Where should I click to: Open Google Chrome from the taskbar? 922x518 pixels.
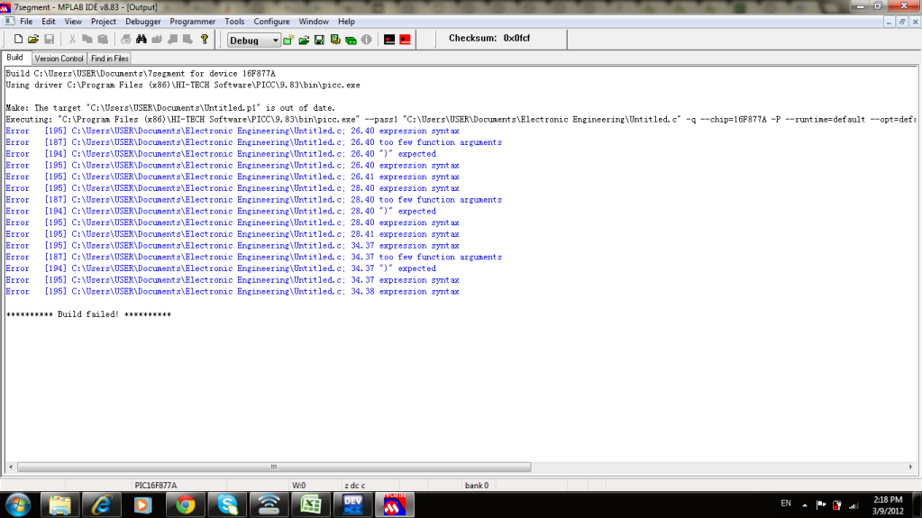click(185, 505)
